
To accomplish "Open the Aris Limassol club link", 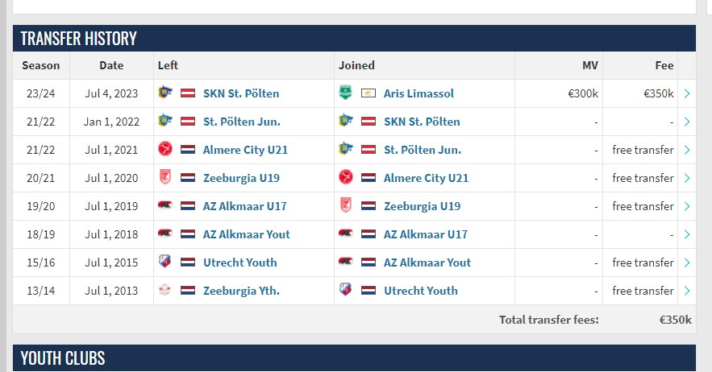I will pyautogui.click(x=418, y=93).
